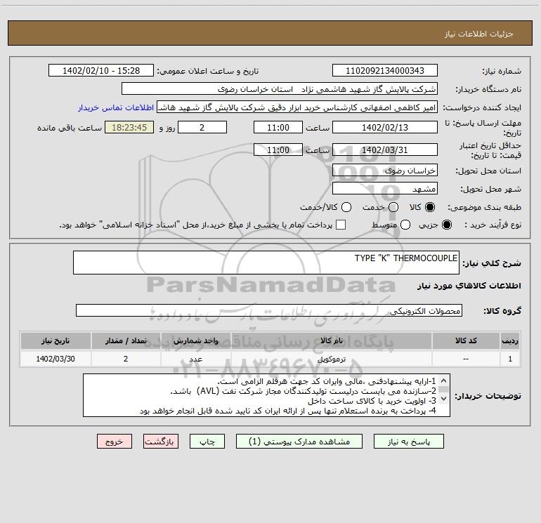
Task: Click the need number field 1102092134000343
Action: pyautogui.click(x=385, y=70)
